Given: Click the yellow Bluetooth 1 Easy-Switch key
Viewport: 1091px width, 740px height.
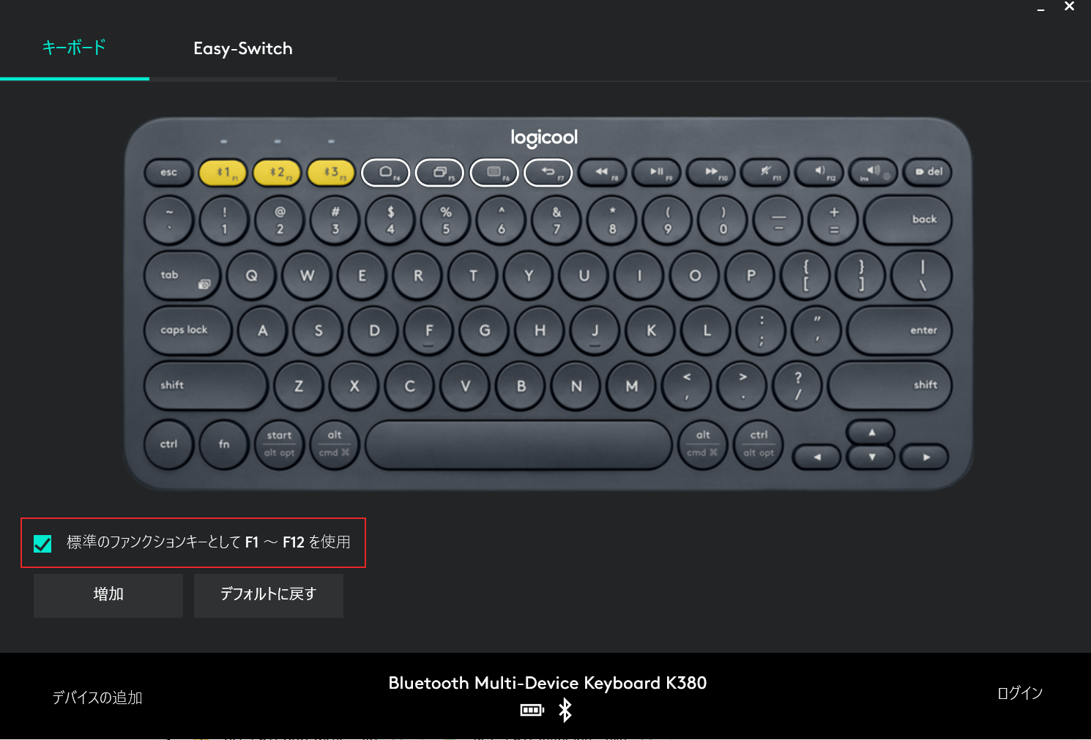Looking at the screenshot, I should point(223,173).
